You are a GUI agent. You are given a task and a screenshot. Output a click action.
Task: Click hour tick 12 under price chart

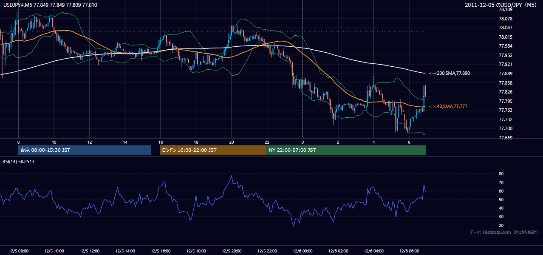89,142
